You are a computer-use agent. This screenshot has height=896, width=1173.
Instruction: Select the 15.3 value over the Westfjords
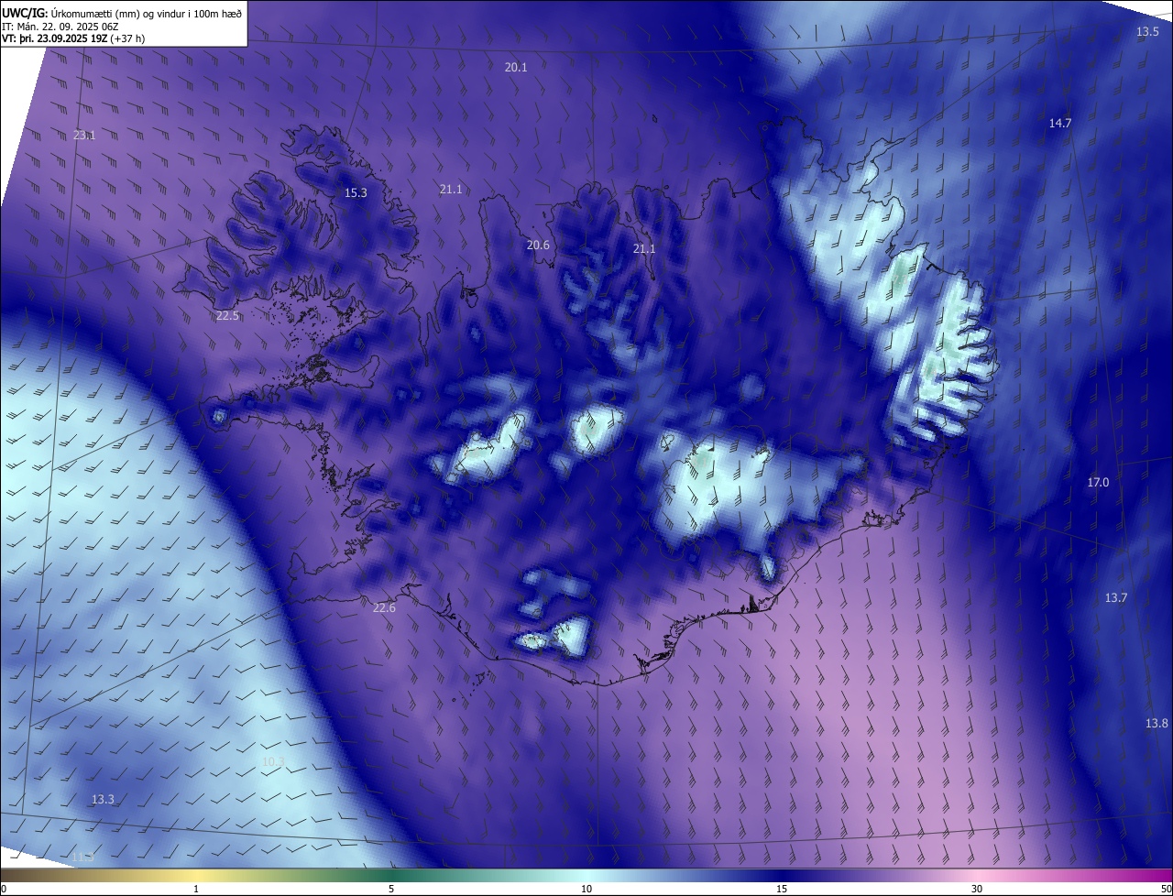[x=356, y=192]
